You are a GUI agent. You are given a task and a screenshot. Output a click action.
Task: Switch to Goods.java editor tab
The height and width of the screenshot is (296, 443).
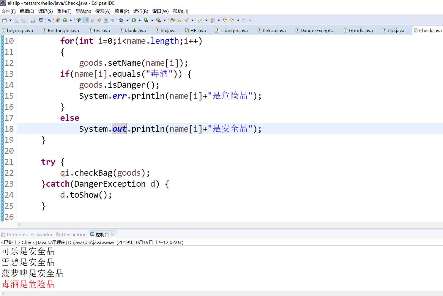click(358, 30)
